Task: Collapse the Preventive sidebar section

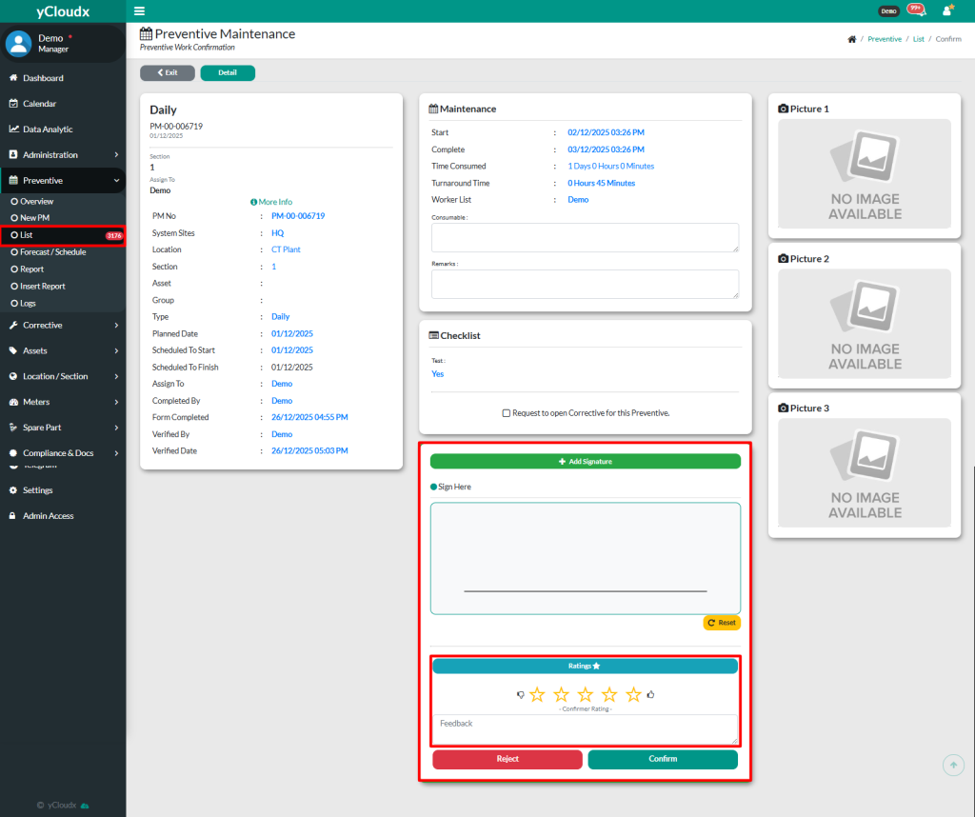Action: click(62, 180)
